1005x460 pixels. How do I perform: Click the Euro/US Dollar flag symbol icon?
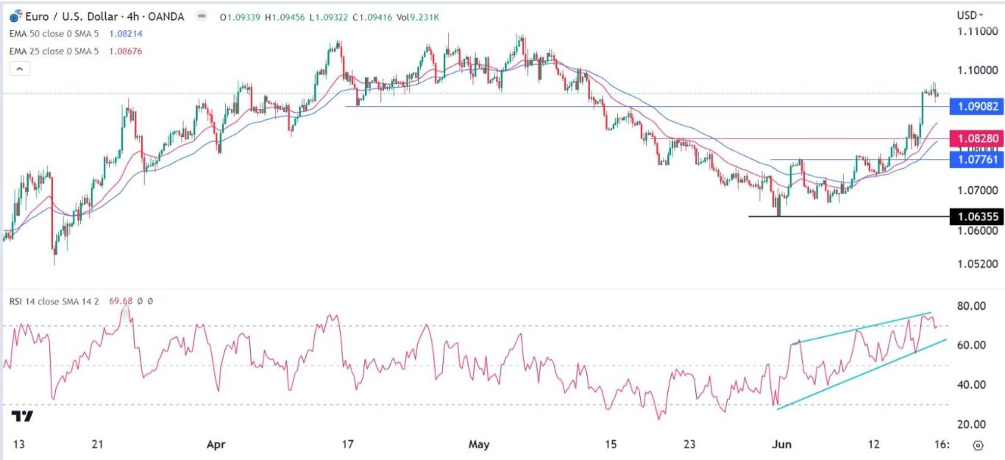point(15,15)
